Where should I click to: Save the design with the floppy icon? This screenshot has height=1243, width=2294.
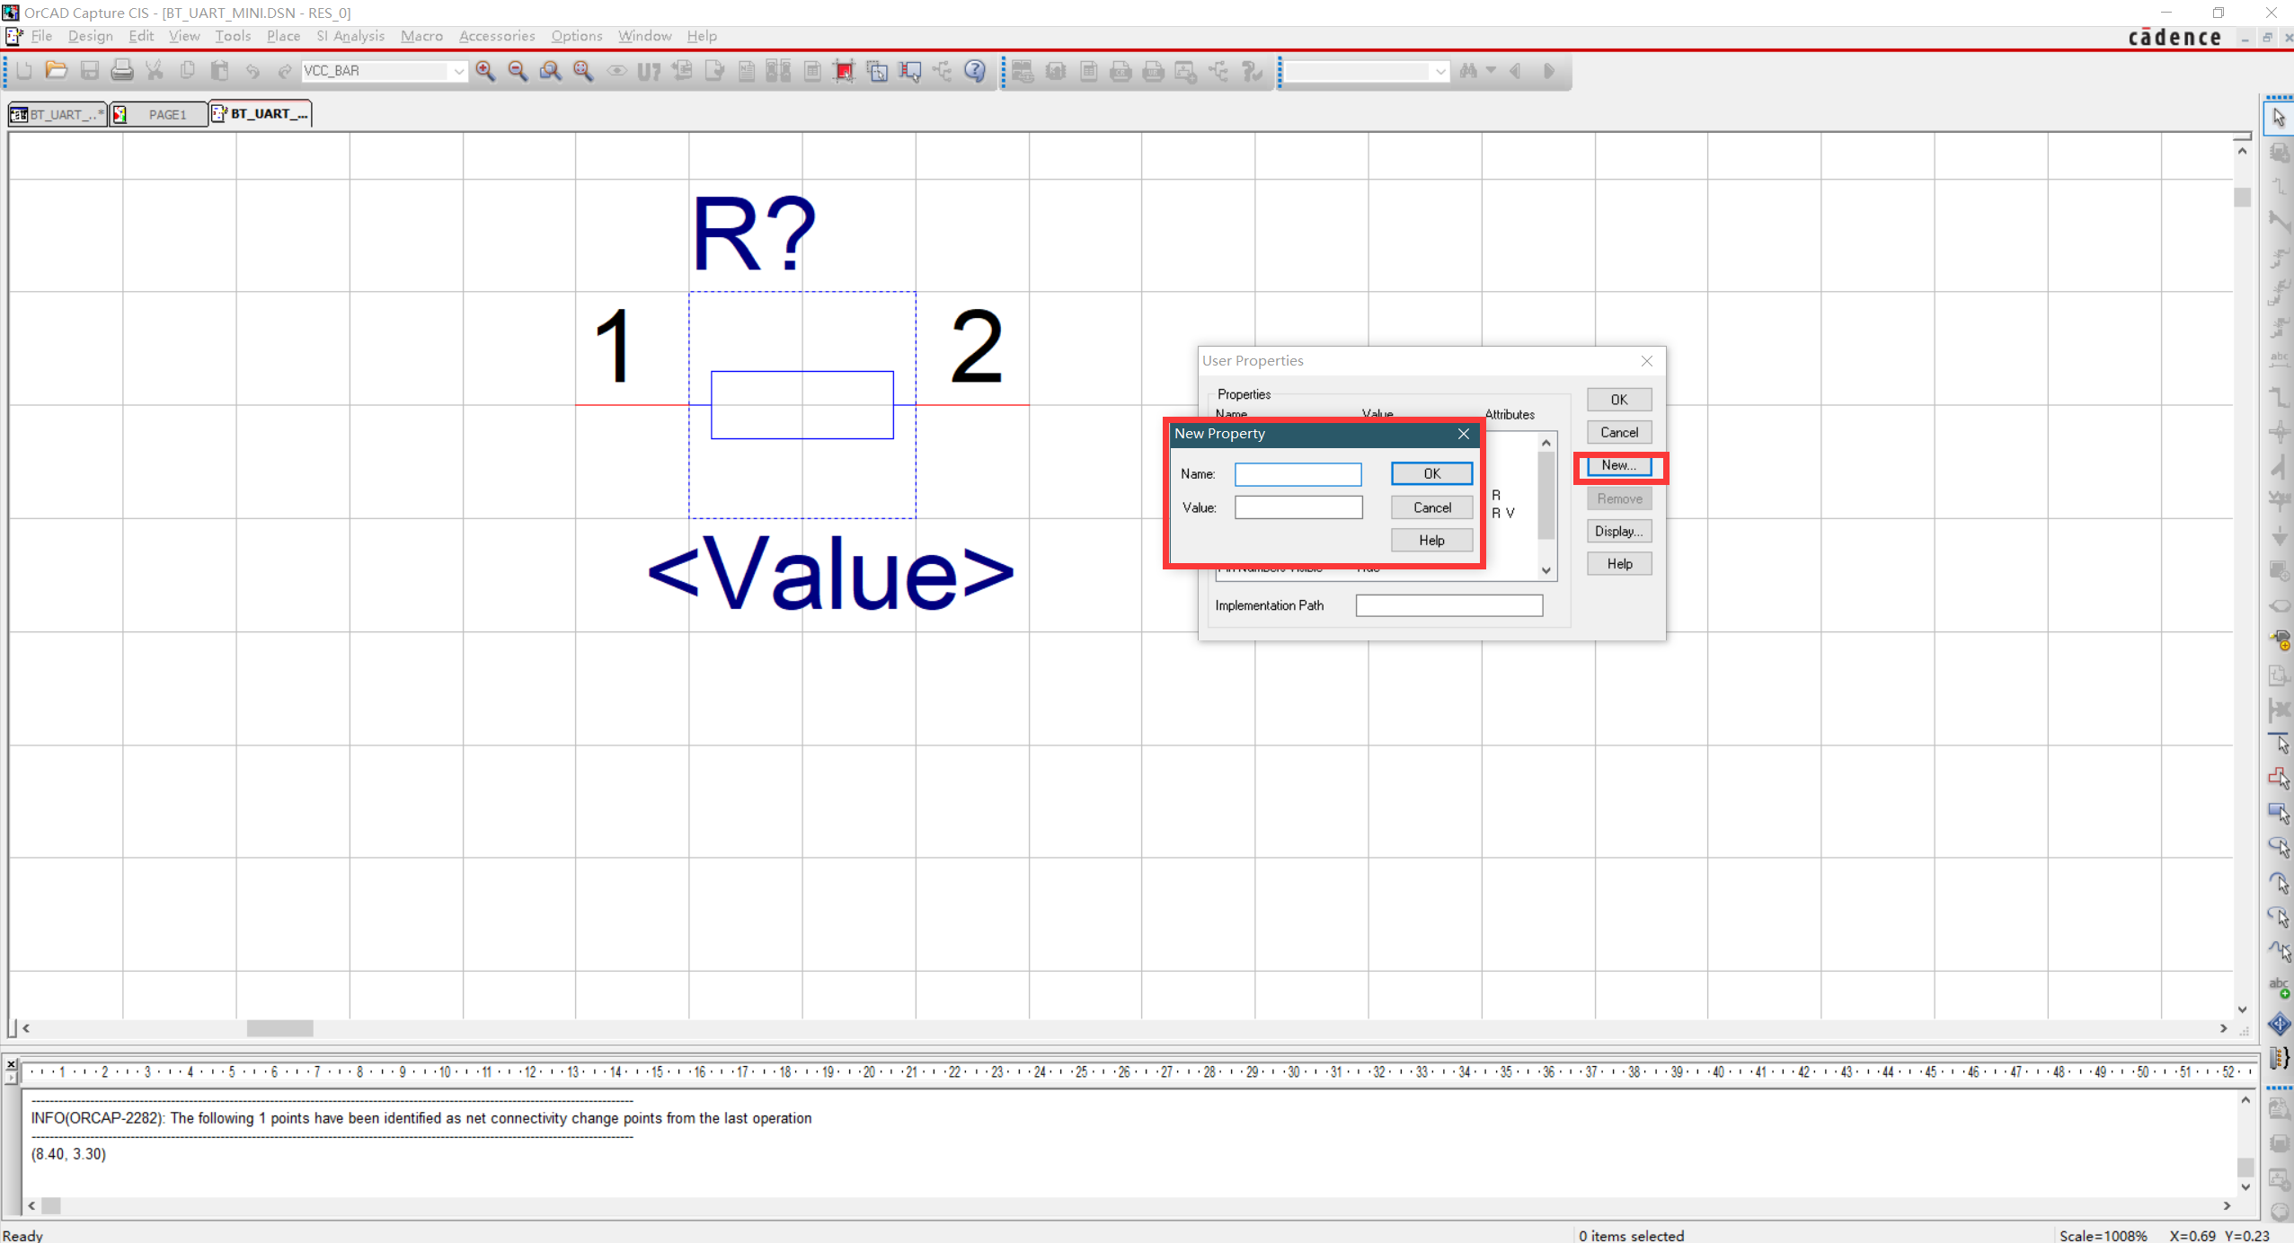point(89,71)
